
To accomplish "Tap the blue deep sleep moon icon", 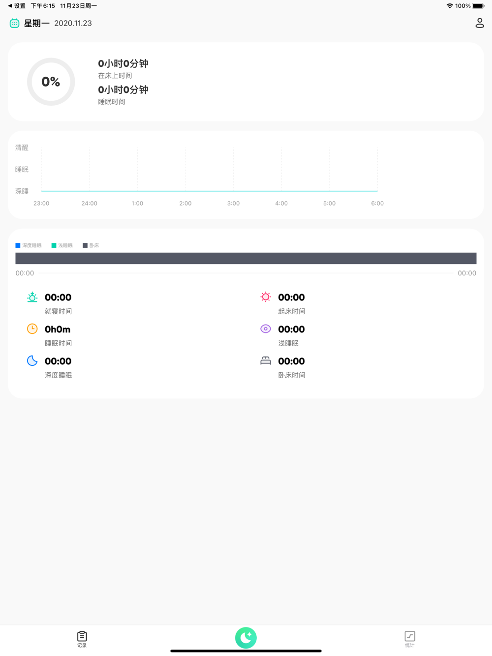I will [x=32, y=361].
